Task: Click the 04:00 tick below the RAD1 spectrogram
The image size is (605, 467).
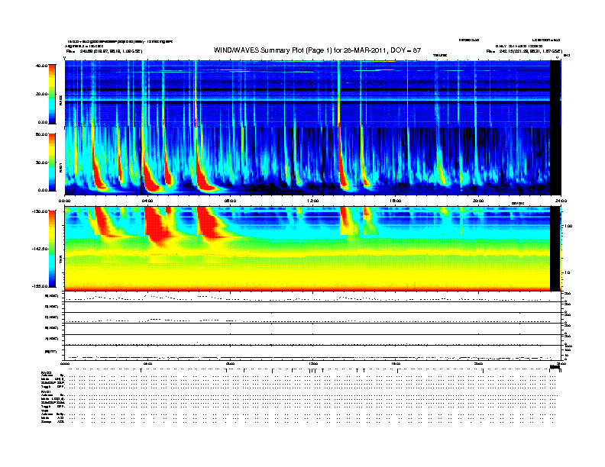Action: [x=147, y=201]
